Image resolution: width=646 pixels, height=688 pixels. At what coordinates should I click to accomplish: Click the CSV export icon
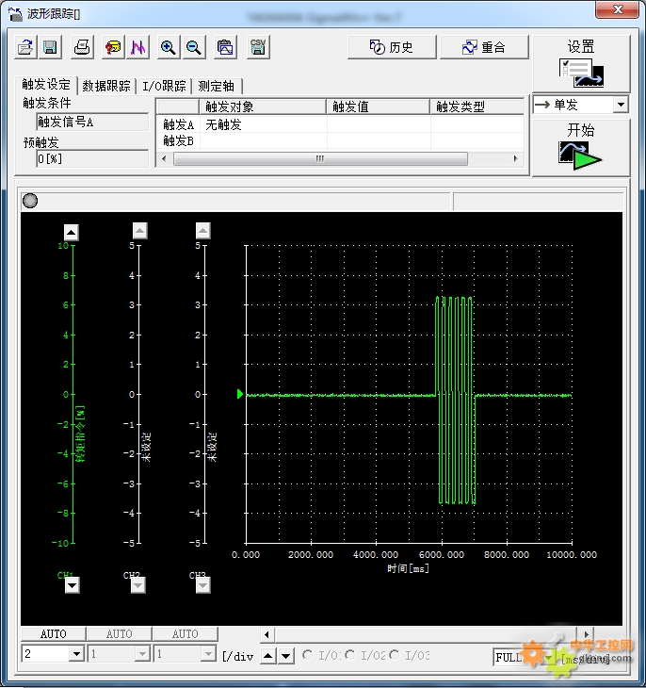(x=258, y=47)
